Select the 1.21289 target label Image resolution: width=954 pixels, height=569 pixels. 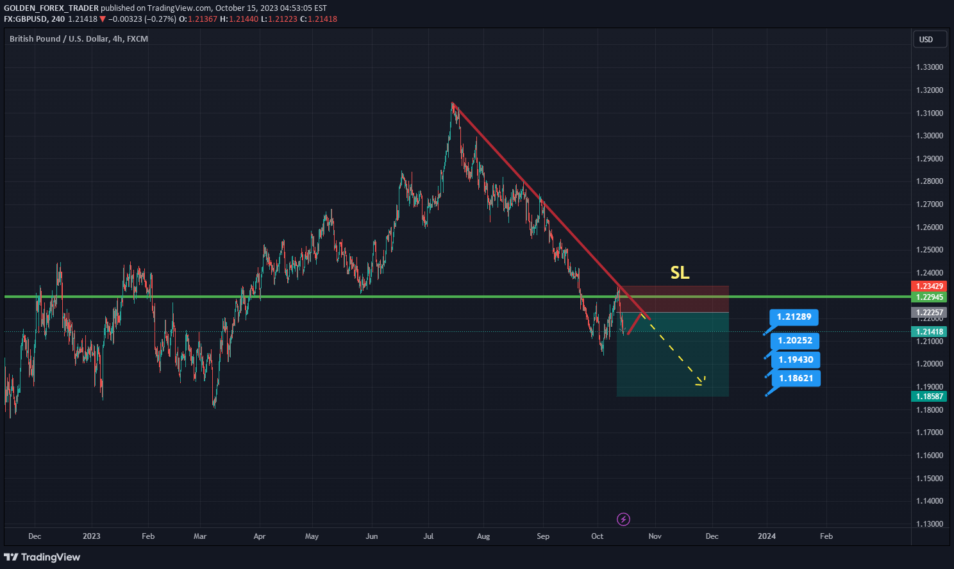click(794, 317)
